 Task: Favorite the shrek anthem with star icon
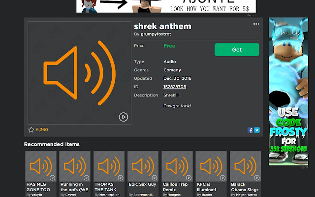click(x=31, y=130)
